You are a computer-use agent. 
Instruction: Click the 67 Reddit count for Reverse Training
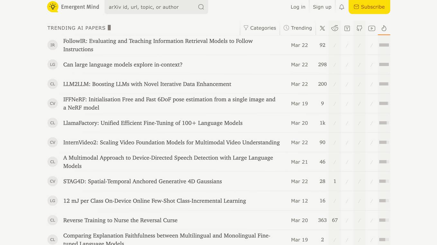click(x=335, y=220)
